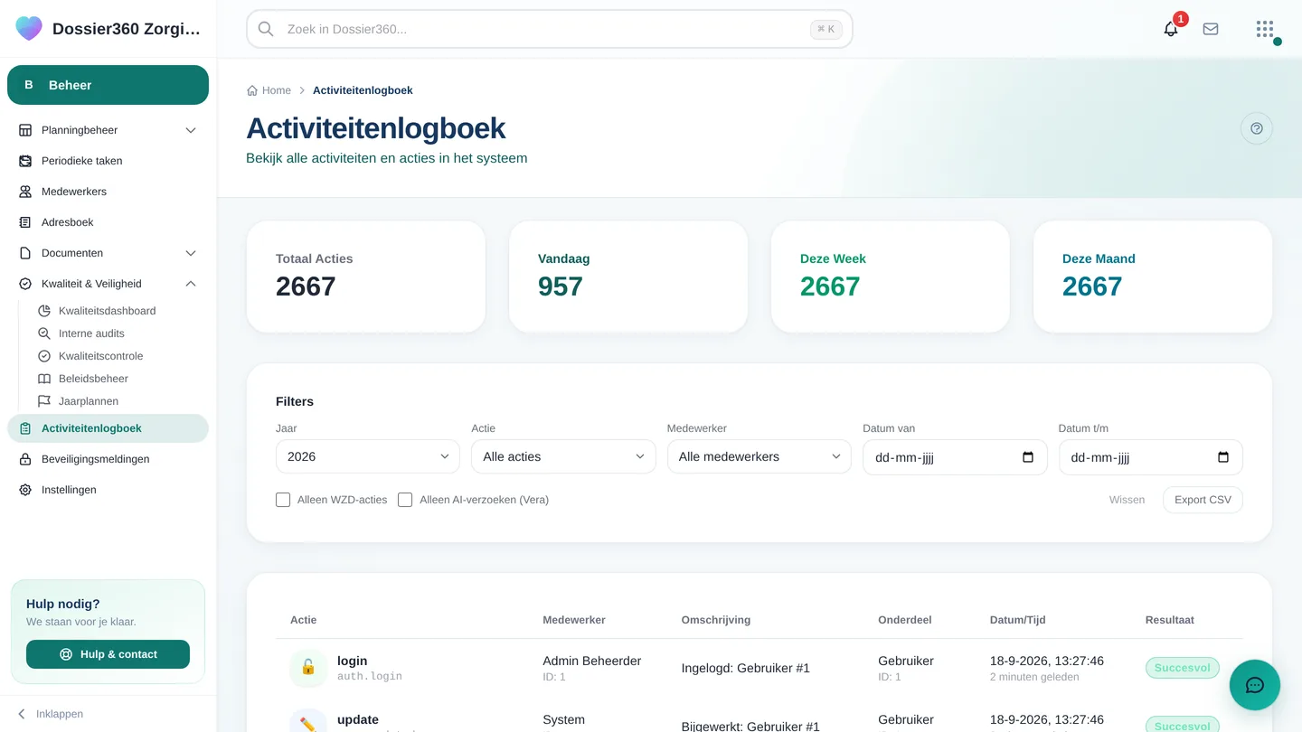Click the calendar icon in Datum t/m
Image resolution: width=1302 pixels, height=732 pixels.
pyautogui.click(x=1223, y=457)
